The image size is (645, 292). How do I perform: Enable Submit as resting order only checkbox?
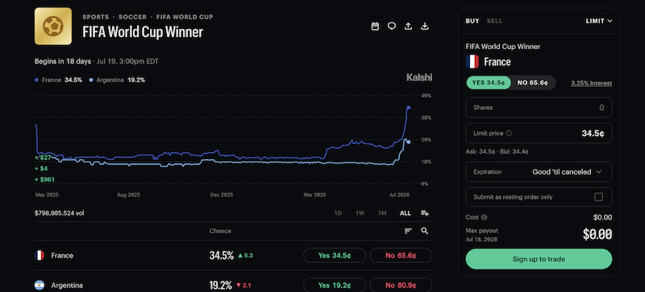(x=598, y=197)
